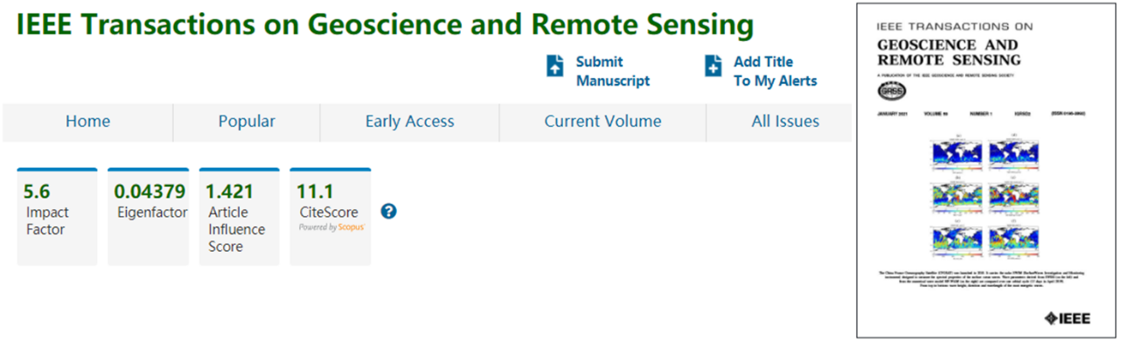The image size is (1121, 341).
Task: Click the Add Title To My Alerts link
Action: pos(776,72)
